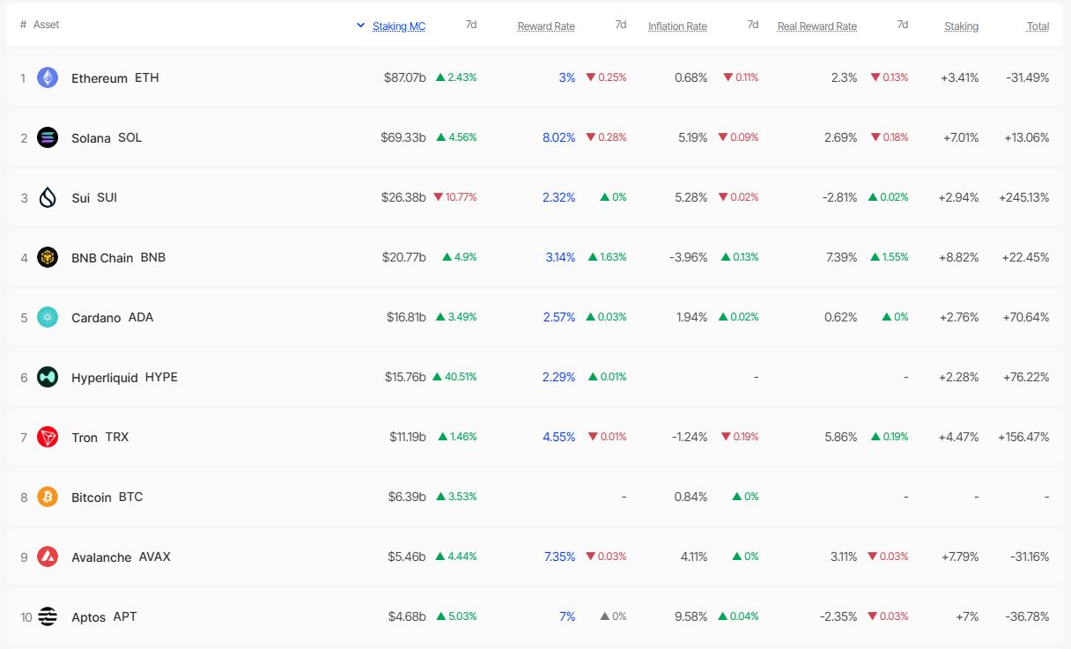Click the Sui droplet logo icon
This screenshot has width=1071, height=649.
(x=48, y=197)
